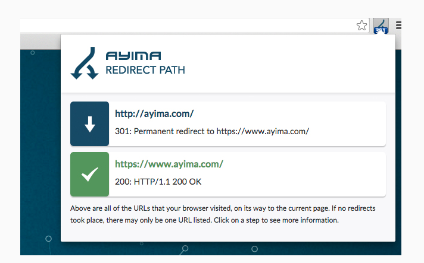Select the 301 Permanent redirect description text
The height and width of the screenshot is (263, 424).
(x=212, y=131)
